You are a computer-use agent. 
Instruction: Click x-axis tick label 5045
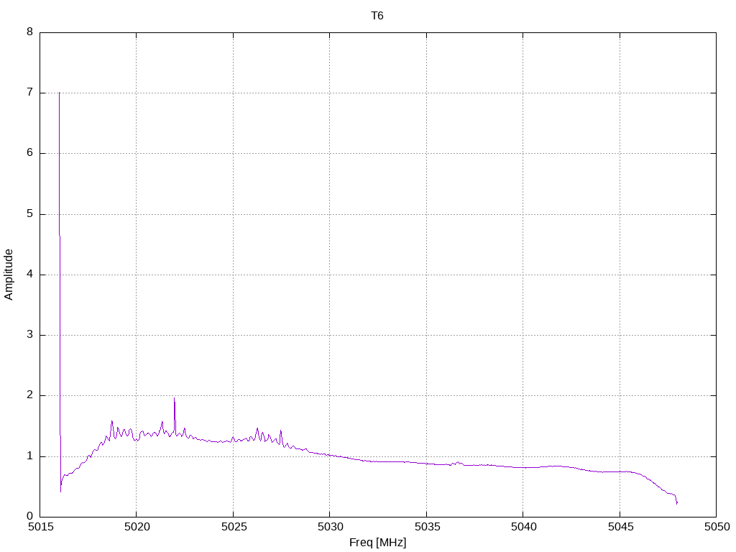(x=620, y=527)
